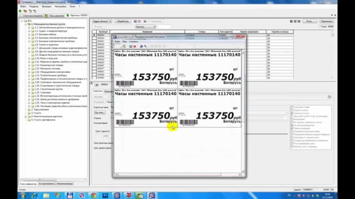Expand the 1.25. Часы и ювелирные изделия node

[29, 103]
